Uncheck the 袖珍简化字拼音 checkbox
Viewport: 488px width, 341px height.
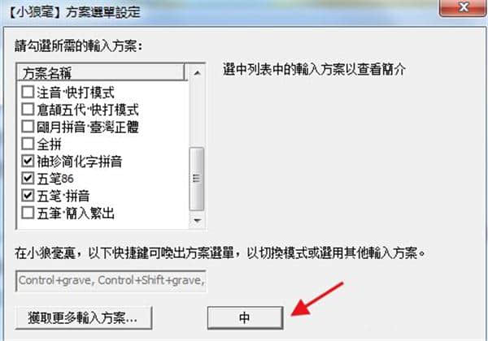coord(28,161)
